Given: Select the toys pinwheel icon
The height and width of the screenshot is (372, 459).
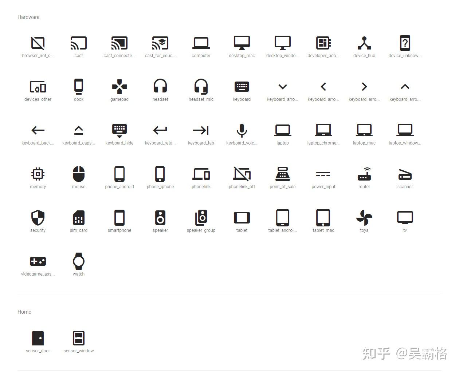Looking at the screenshot, I should [364, 218].
